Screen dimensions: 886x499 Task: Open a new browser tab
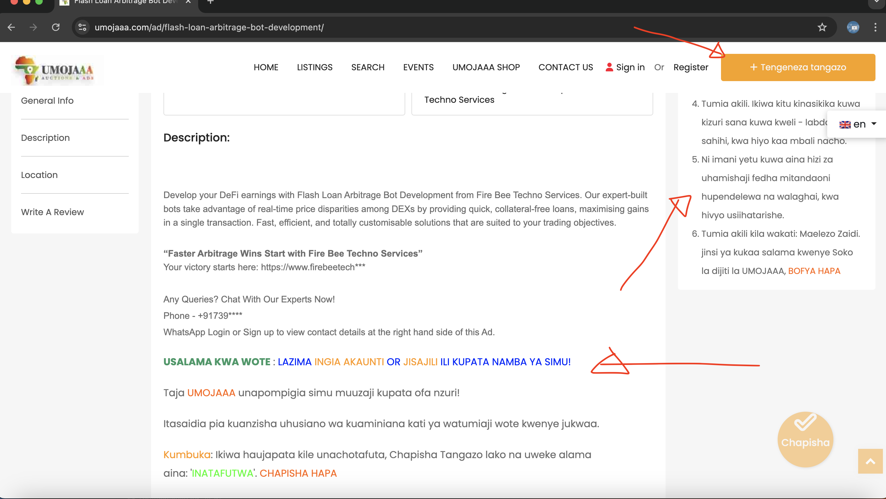point(211,2)
